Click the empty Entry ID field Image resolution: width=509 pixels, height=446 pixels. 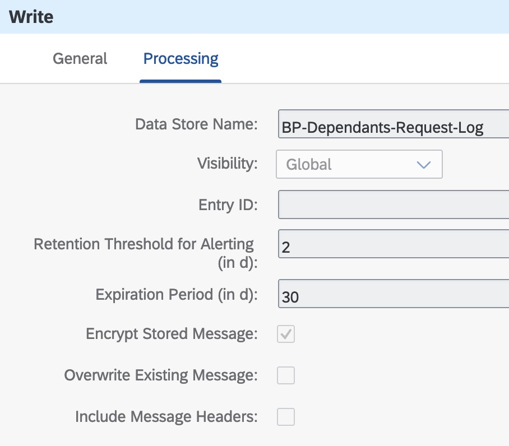click(x=394, y=205)
